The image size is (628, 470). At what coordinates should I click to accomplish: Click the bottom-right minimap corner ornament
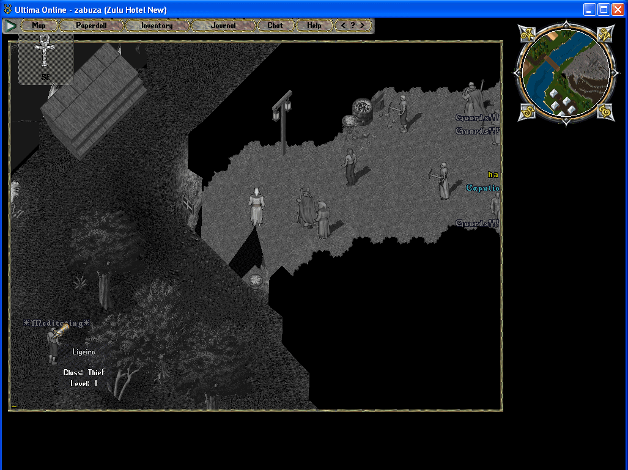[605, 112]
